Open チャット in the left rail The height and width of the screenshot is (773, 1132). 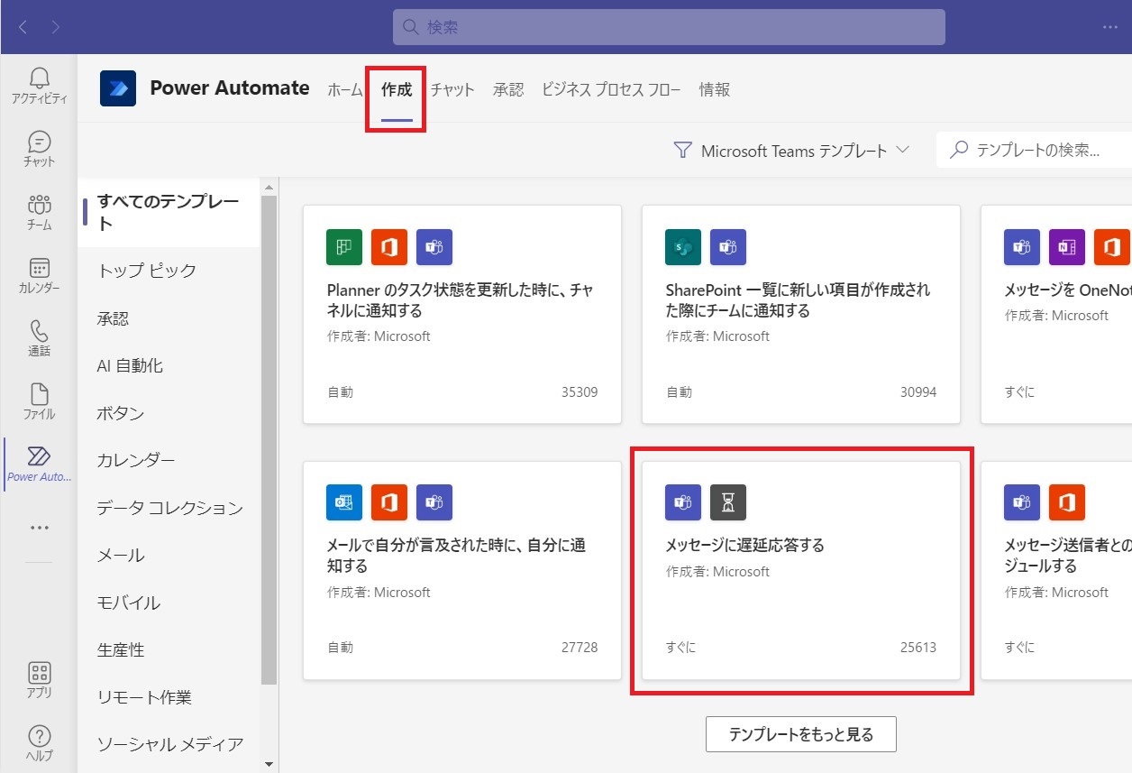(x=39, y=149)
